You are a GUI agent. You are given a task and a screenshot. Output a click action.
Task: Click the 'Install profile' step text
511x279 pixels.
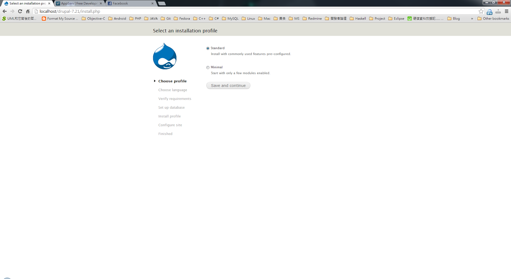[170, 116]
